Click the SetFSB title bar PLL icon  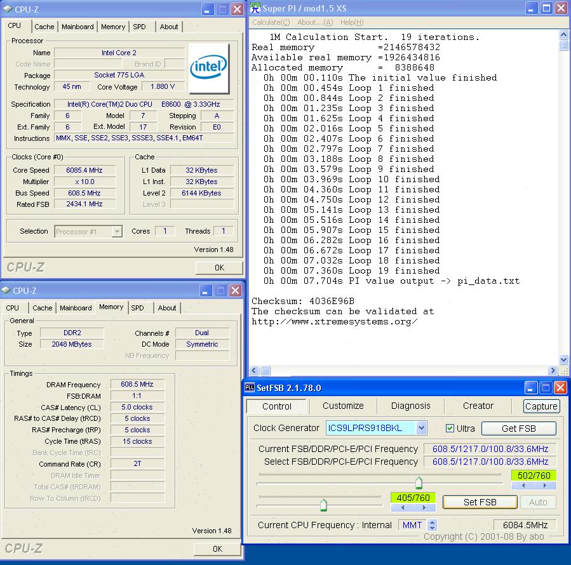250,388
